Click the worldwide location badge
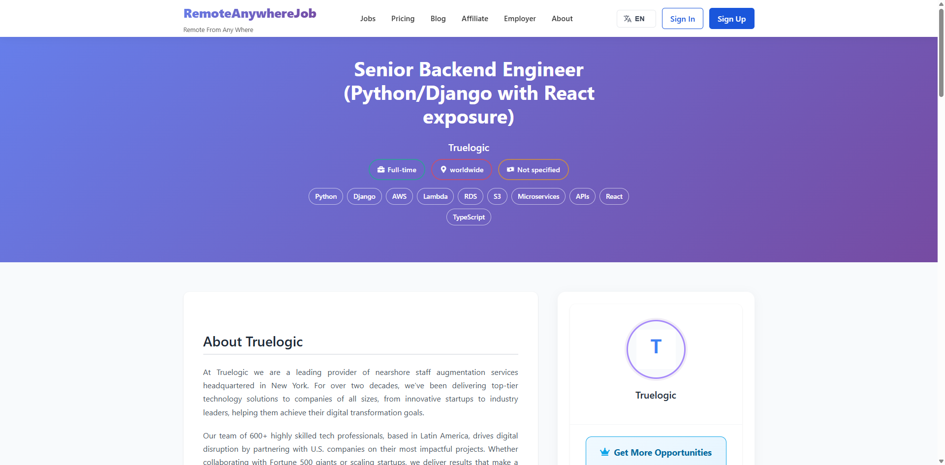Screen dimensions: 945x465 pos(461,170)
